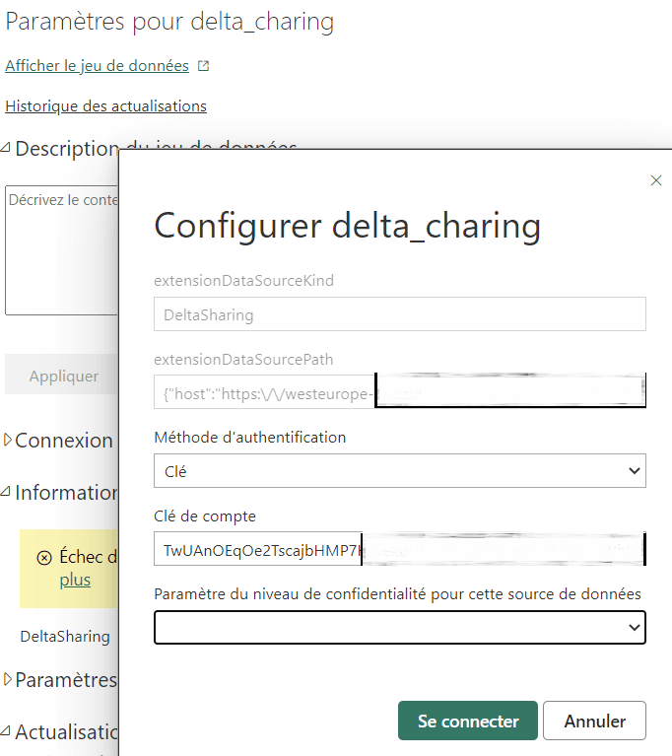Open Historique des actualisations link
672x756 pixels.
106,106
